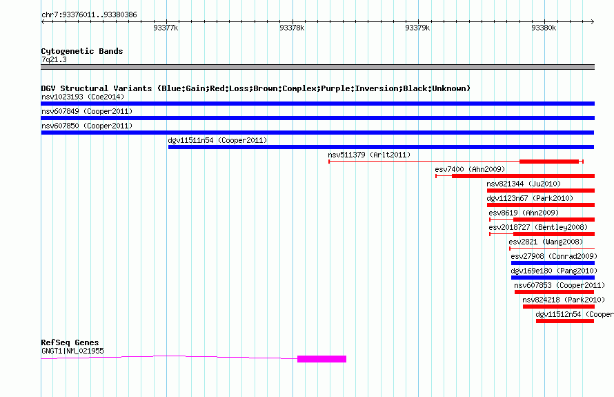Click the nsv821344 (Ju2010) red bar
This screenshot has height=397, width=614.
[x=541, y=191]
